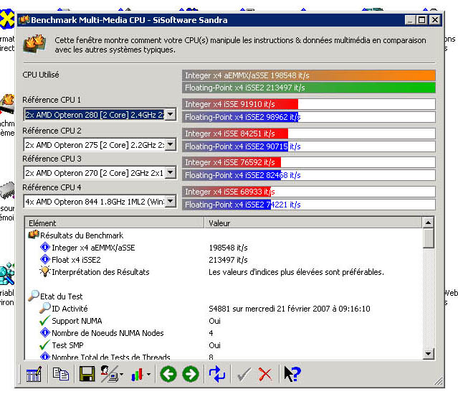Click the window resize grip corner
The image size is (458, 407).
(x=439, y=381)
